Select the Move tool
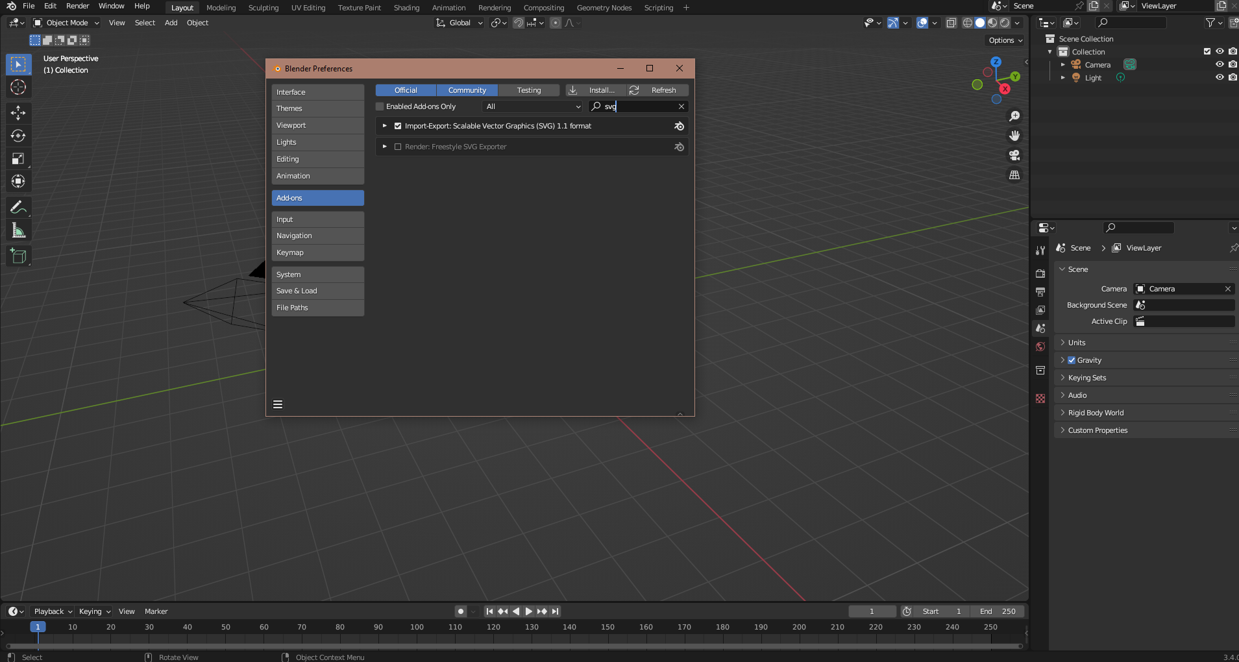Screen dimensions: 1239x662 click(18, 113)
